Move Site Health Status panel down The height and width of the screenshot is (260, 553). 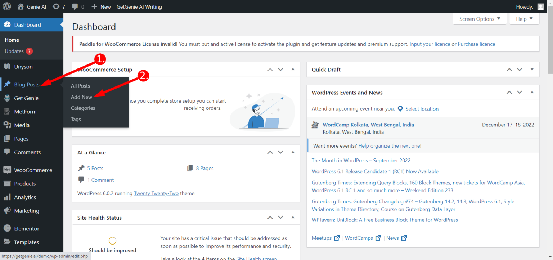280,217
